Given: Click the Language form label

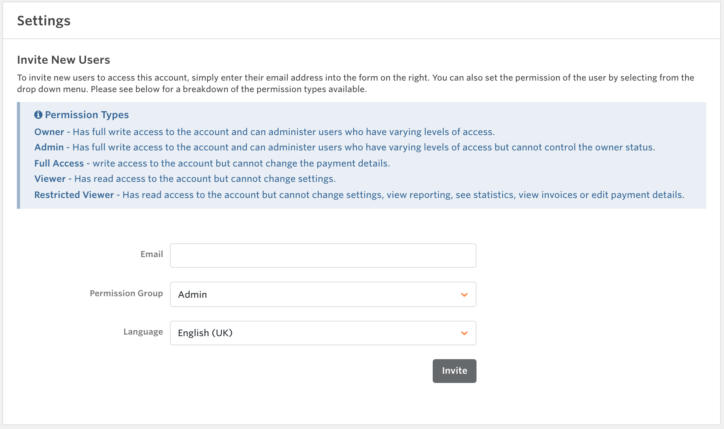Looking at the screenshot, I should 143,332.
